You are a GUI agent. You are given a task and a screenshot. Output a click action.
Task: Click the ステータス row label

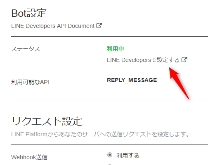[26, 49]
